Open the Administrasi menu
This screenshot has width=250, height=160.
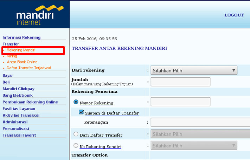point(15,122)
